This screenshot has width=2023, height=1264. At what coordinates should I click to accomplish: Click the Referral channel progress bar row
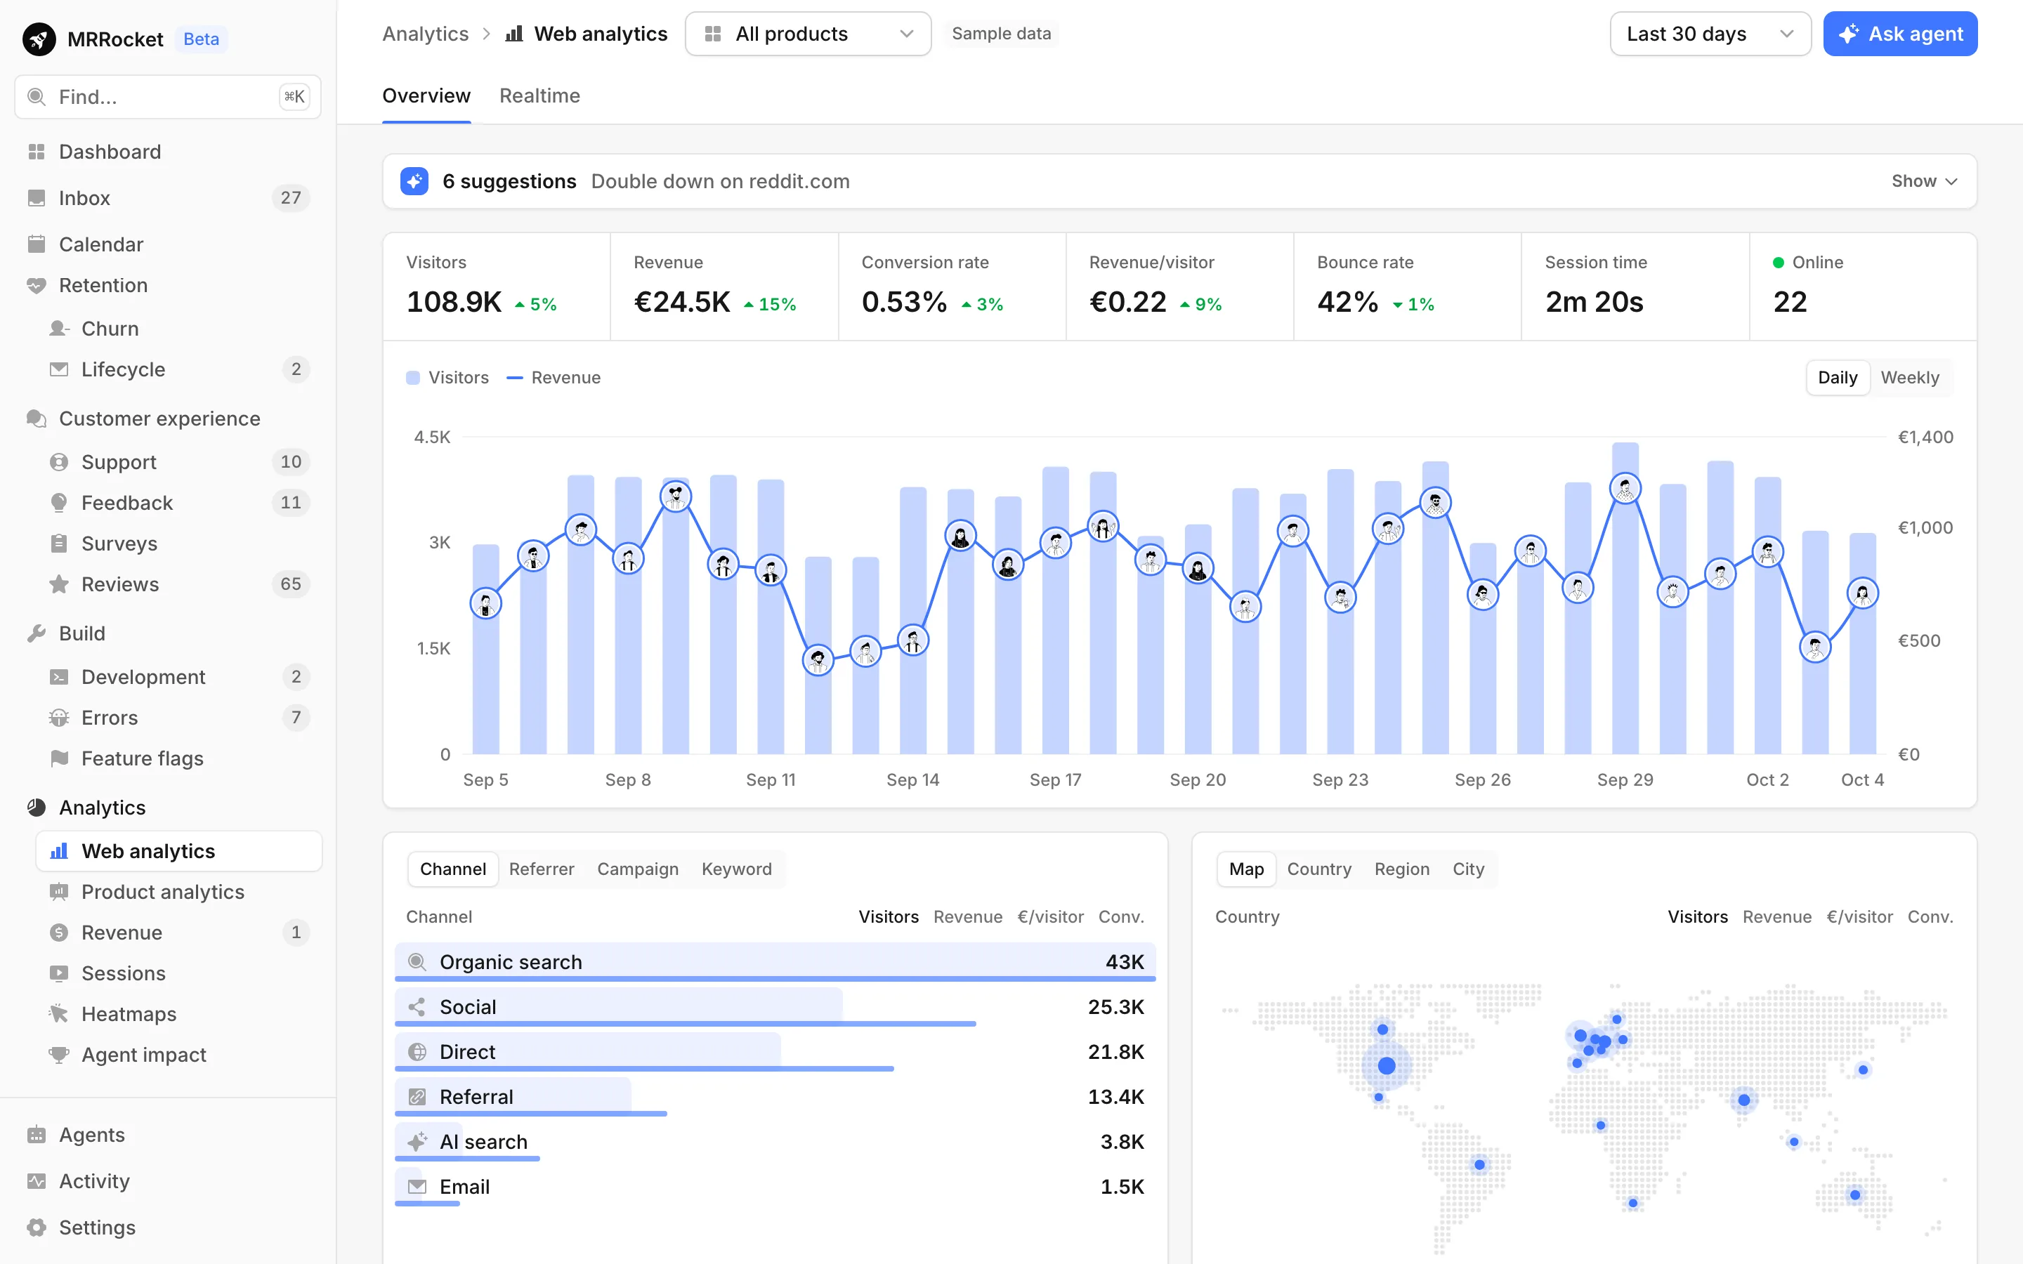tap(775, 1097)
